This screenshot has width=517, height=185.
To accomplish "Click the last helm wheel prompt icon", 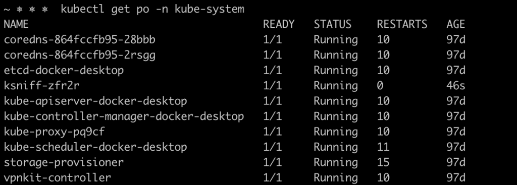I will pos(44,10).
